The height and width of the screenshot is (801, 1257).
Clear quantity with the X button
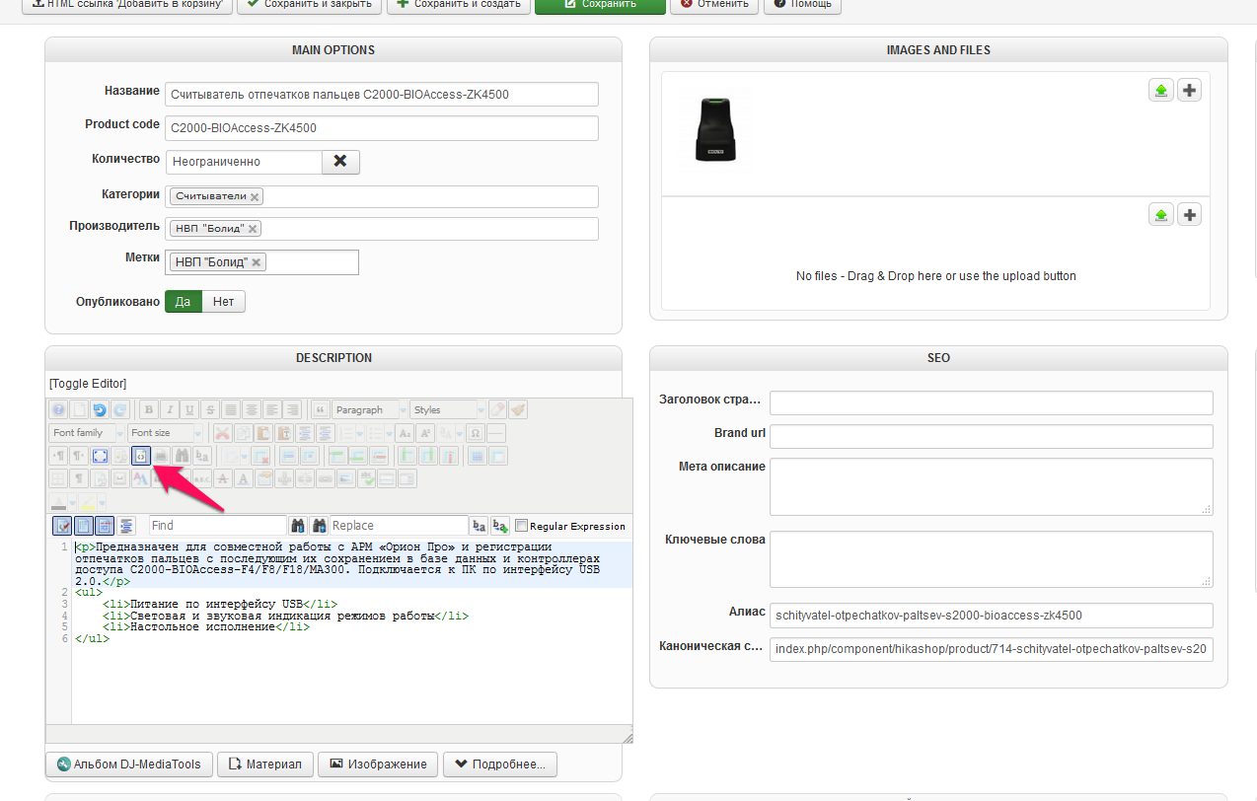[340, 161]
